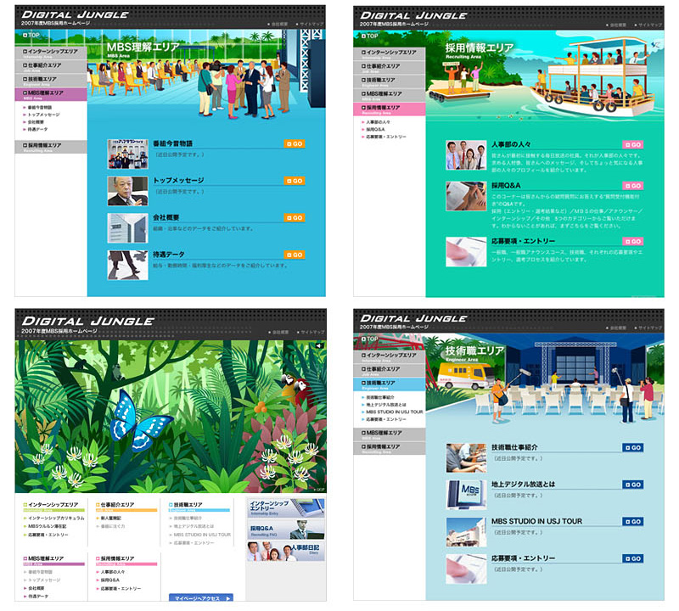Click GO beside 人事部の人々 on 採用情報 page
679x611 pixels.
tap(632, 144)
